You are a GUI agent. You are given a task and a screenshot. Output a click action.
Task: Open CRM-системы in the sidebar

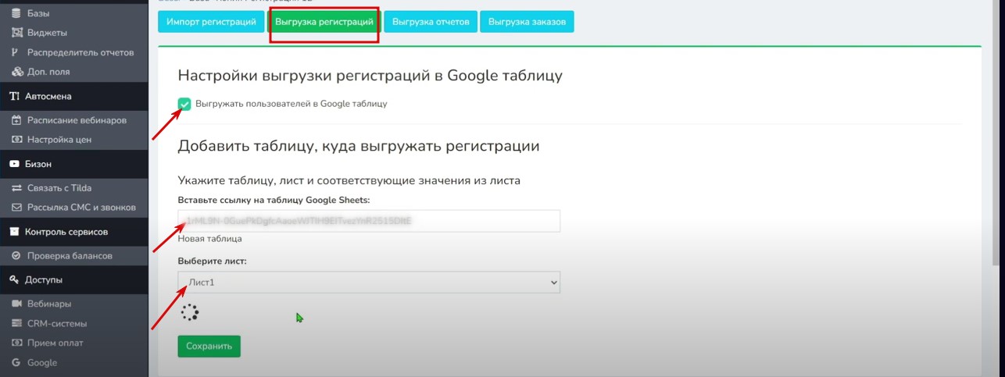tap(57, 323)
